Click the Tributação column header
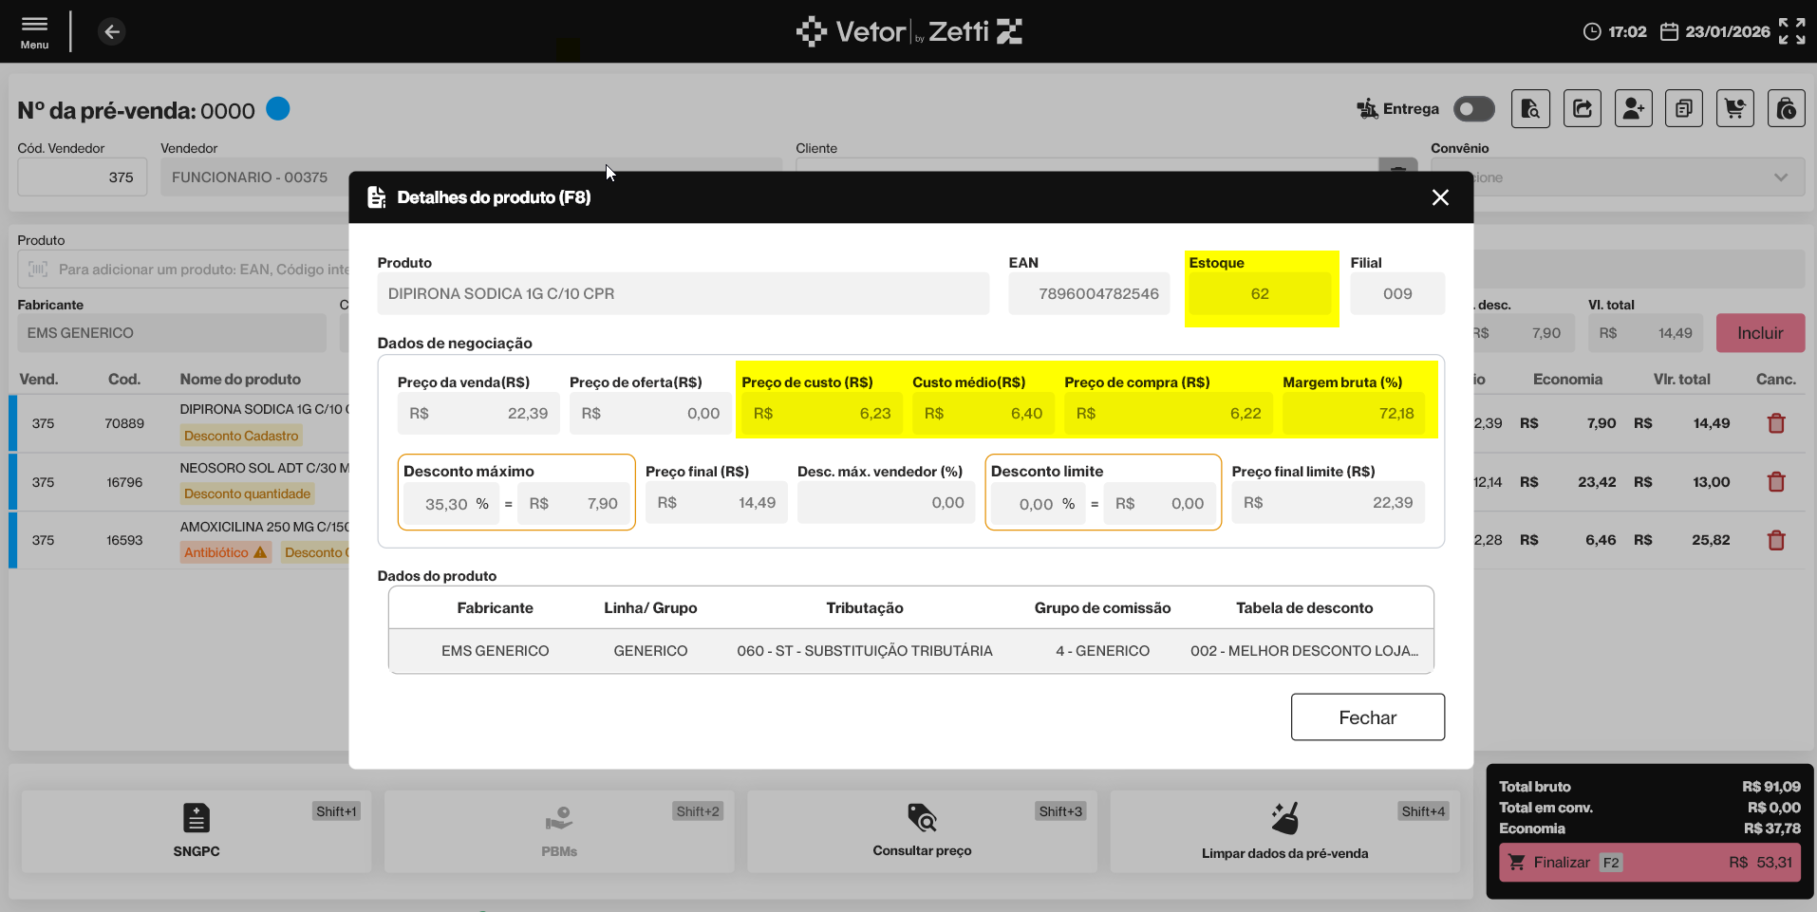The width and height of the screenshot is (1817, 912). coord(865,608)
